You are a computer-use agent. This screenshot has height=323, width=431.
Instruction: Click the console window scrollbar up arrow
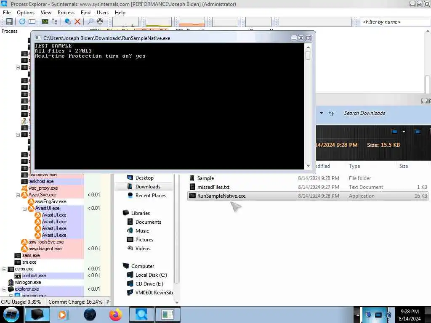[308, 48]
